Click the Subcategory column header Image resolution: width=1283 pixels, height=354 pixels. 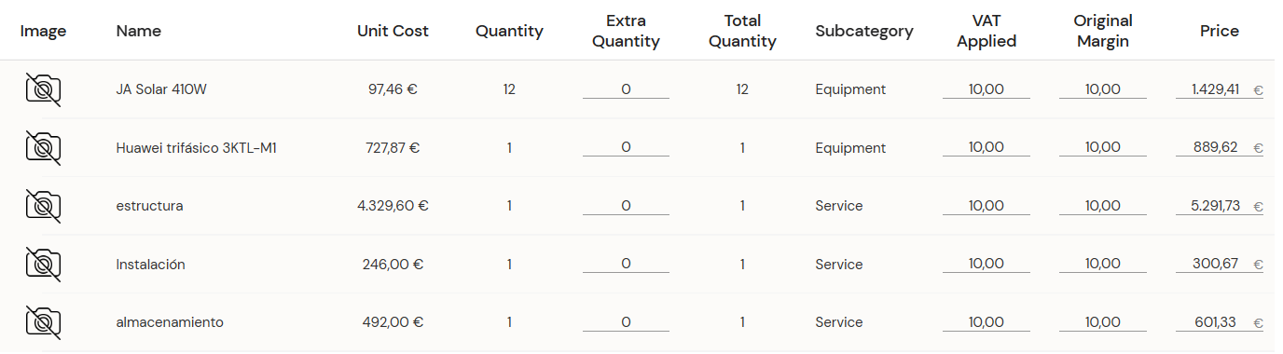click(x=864, y=31)
